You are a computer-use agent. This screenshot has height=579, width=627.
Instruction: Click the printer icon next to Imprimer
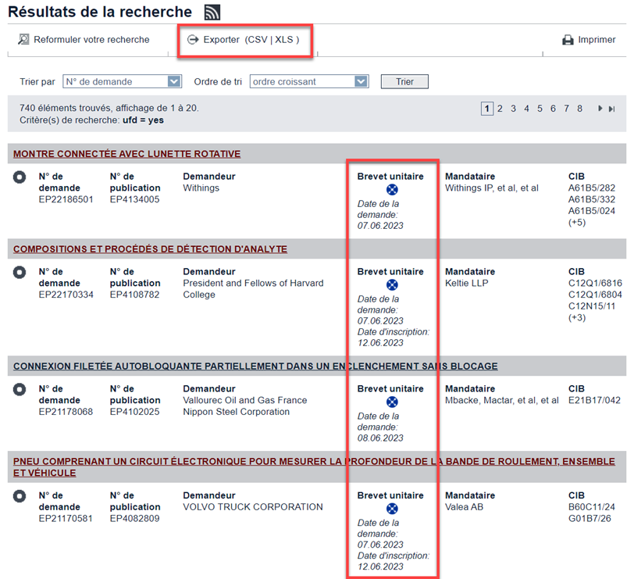[568, 40]
